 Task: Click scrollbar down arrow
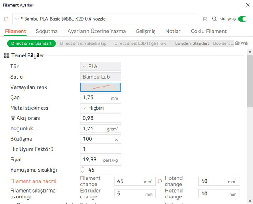tap(250, 201)
